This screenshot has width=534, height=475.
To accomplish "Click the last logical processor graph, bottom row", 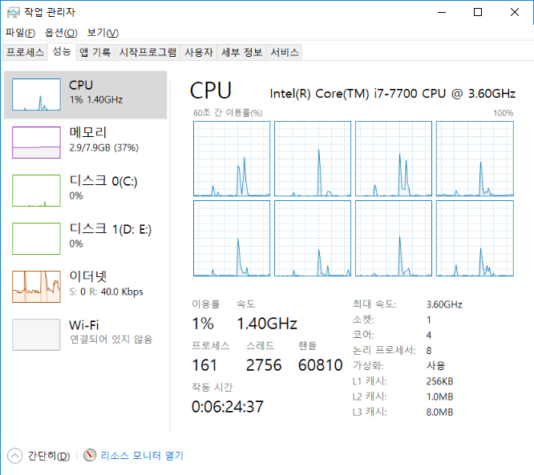I will click(x=475, y=238).
